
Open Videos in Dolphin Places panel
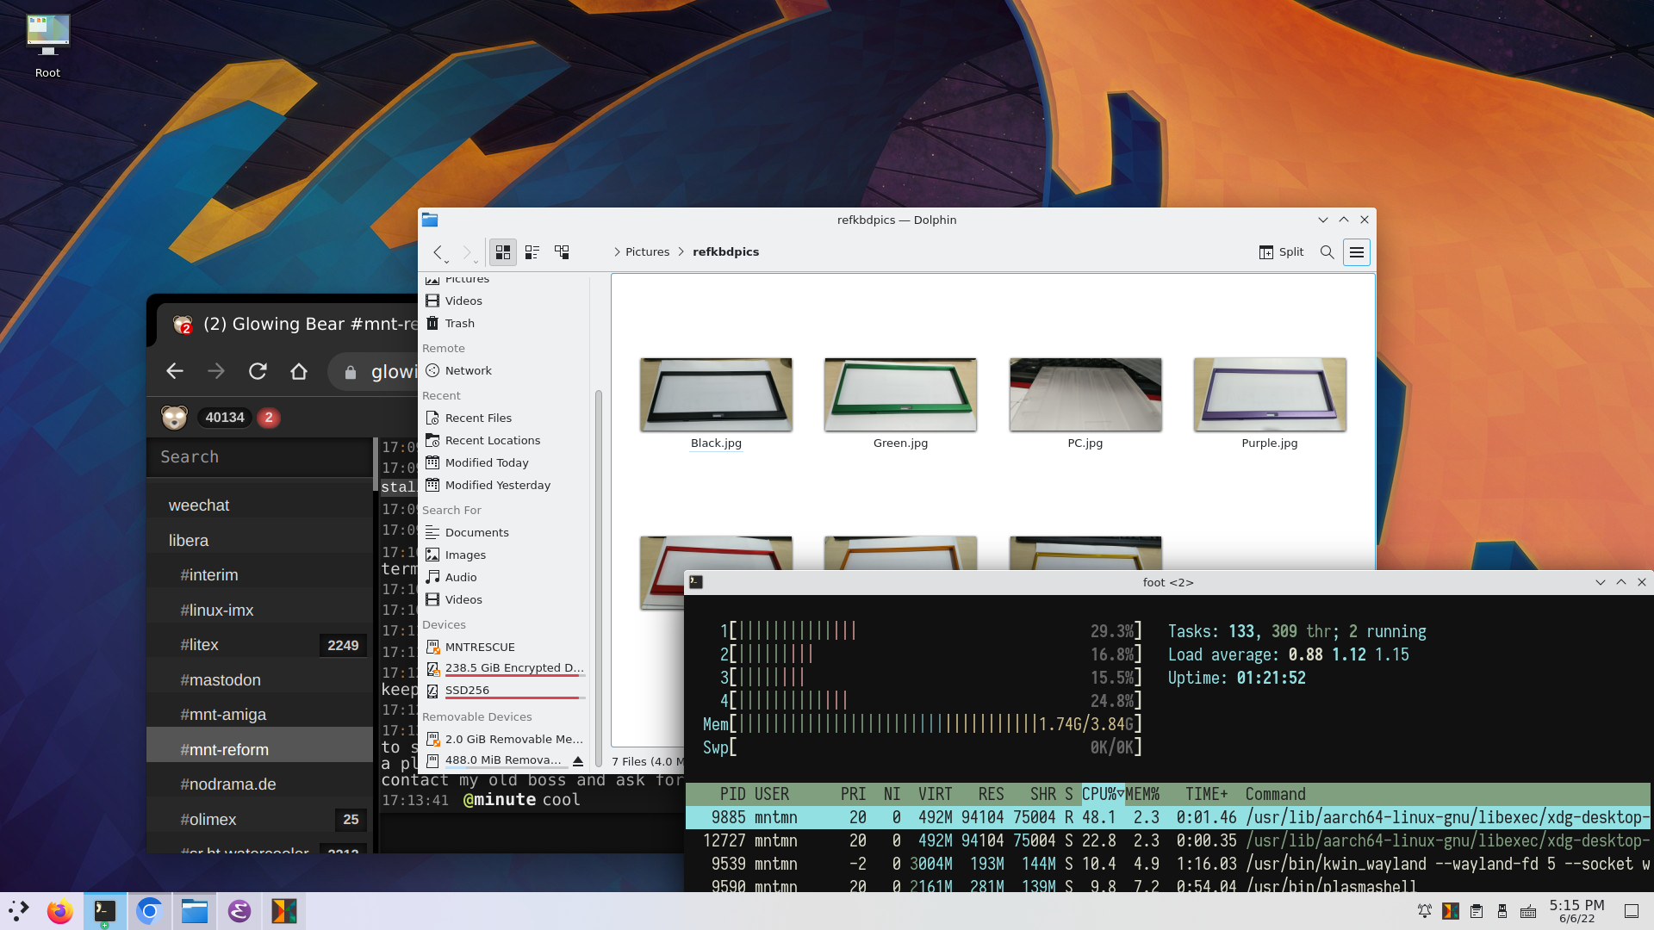click(x=504, y=301)
